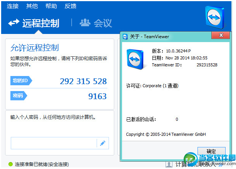Close the 关于 - TeamViewer dialog
Screen dimensions: 236x169
[221, 35]
